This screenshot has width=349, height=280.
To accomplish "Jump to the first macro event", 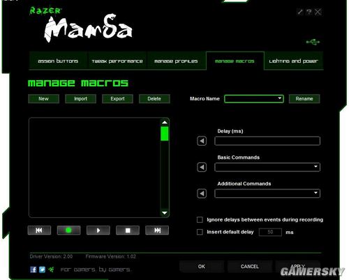I will pos(39,231).
